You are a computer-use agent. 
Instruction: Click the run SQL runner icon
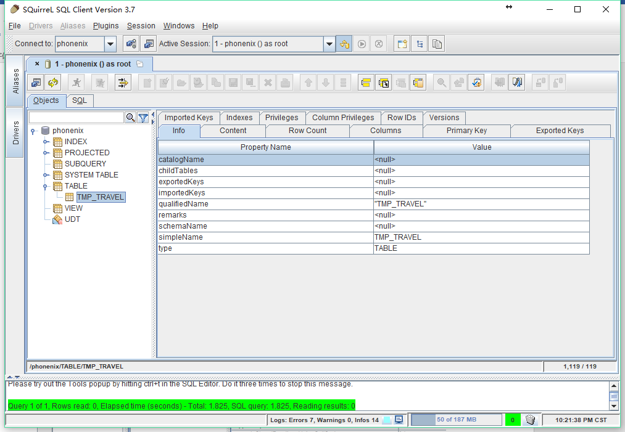click(x=77, y=83)
